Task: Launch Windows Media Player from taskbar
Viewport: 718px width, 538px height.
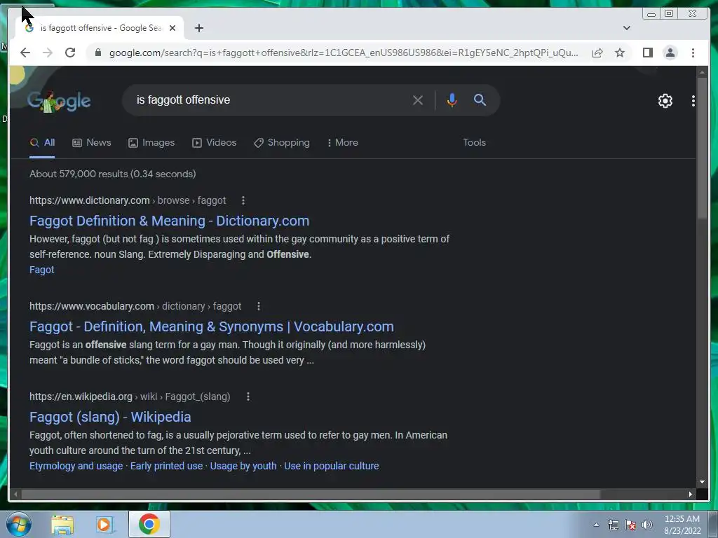Action: [105, 524]
